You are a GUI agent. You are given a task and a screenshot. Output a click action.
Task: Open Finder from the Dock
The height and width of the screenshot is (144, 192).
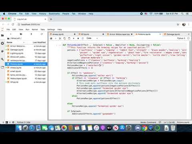pyautogui.click(x=19, y=128)
